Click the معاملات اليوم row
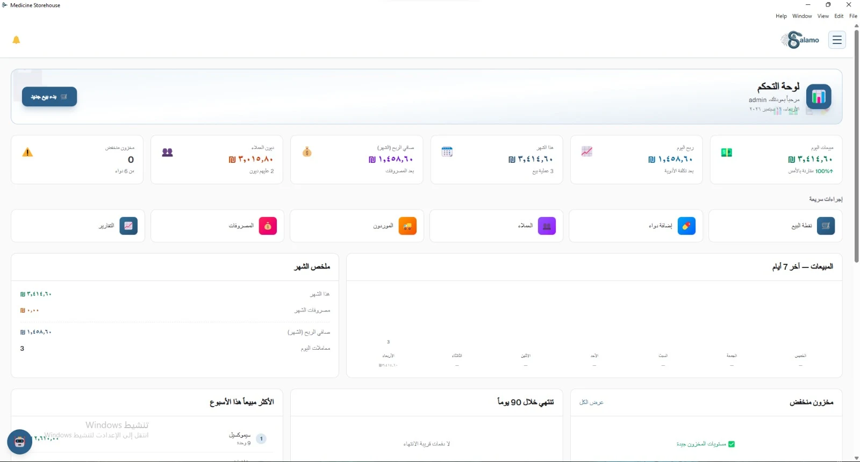Viewport: 860px width, 462px height. 175,349
